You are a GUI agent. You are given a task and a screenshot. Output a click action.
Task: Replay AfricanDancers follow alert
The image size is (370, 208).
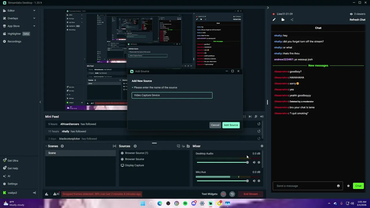coord(259,124)
